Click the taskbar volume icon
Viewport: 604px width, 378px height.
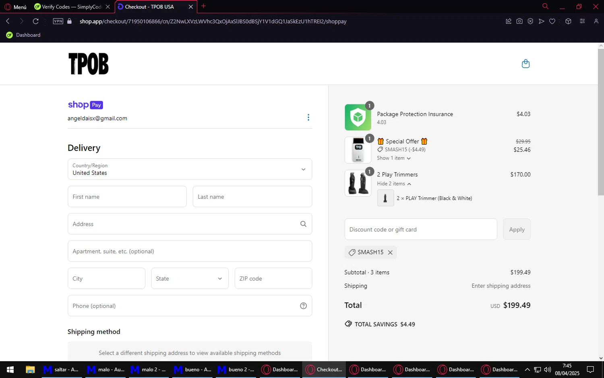click(x=548, y=370)
